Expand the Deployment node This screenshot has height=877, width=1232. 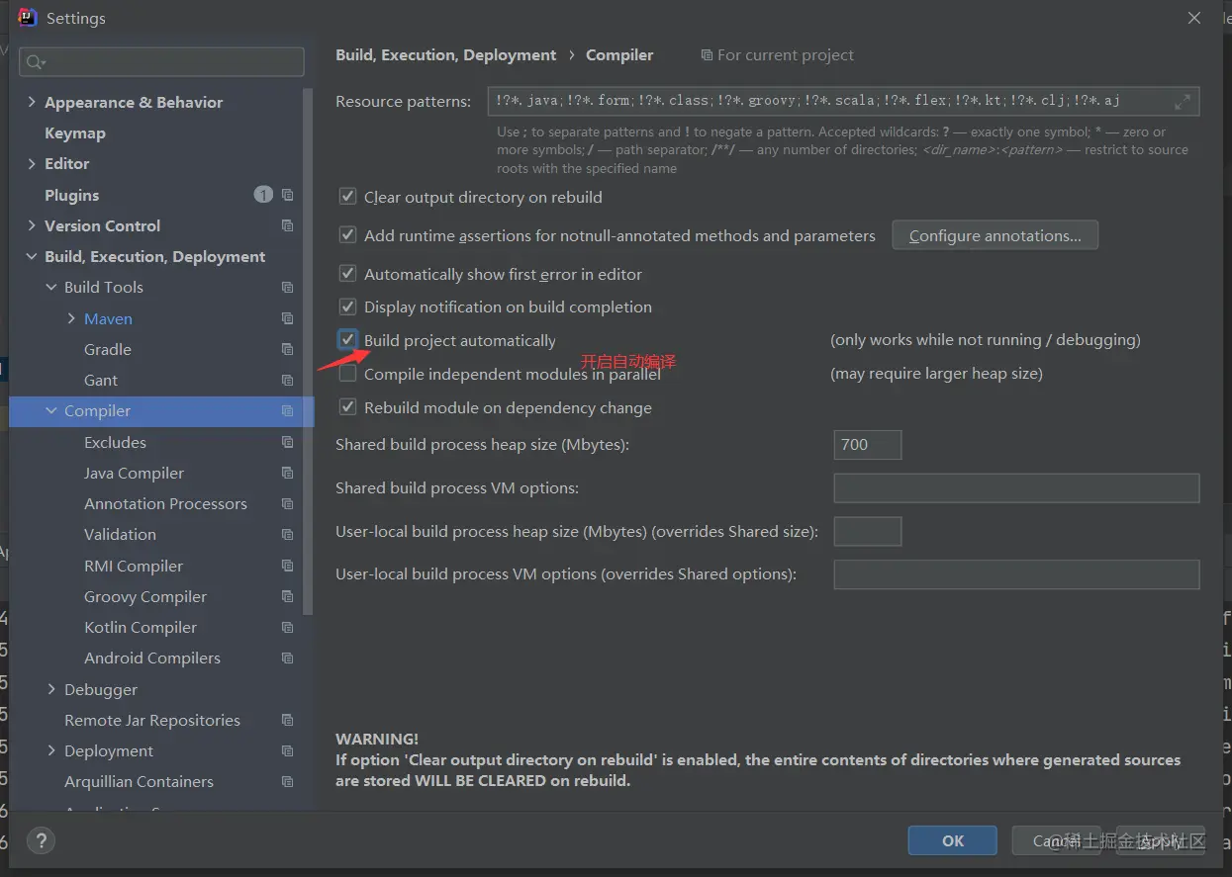coord(51,750)
